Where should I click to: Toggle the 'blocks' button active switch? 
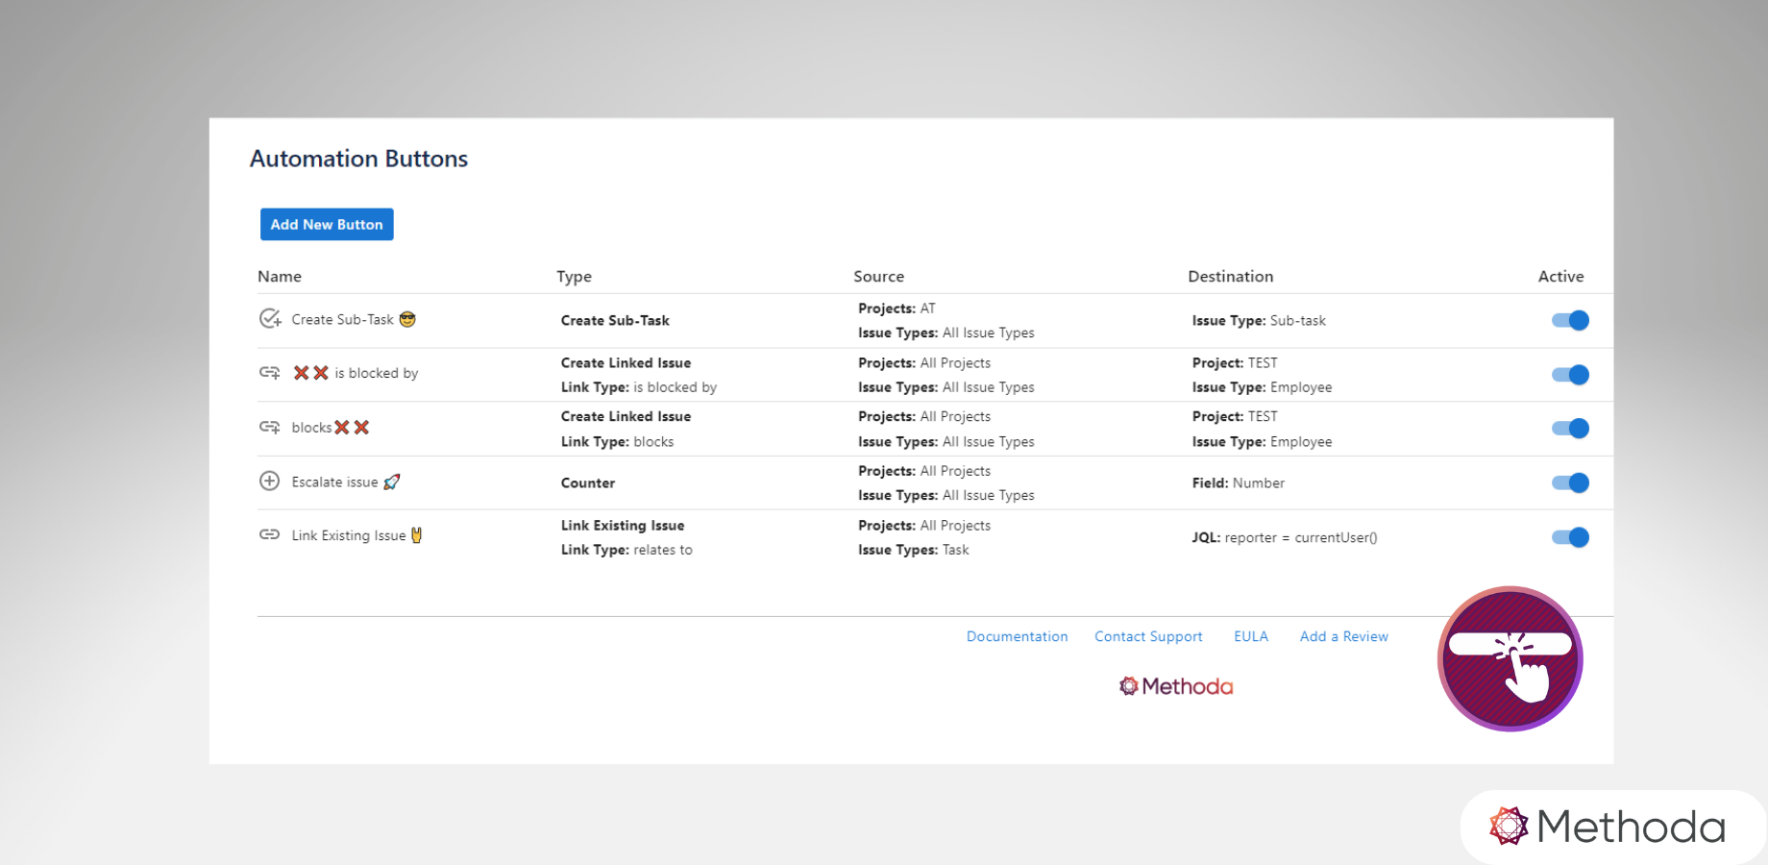coord(1570,429)
